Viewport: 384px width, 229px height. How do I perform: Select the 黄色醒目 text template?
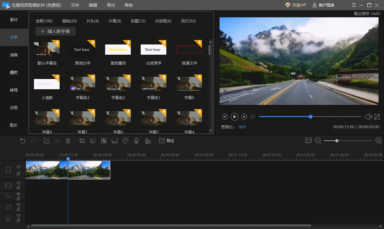[118, 53]
